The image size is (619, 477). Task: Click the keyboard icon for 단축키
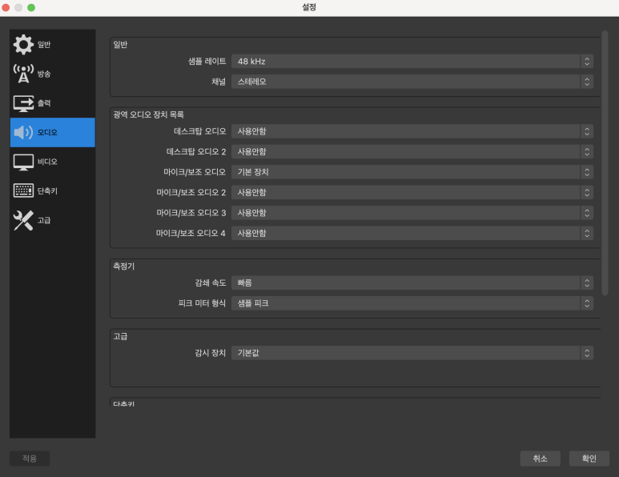[23, 190]
